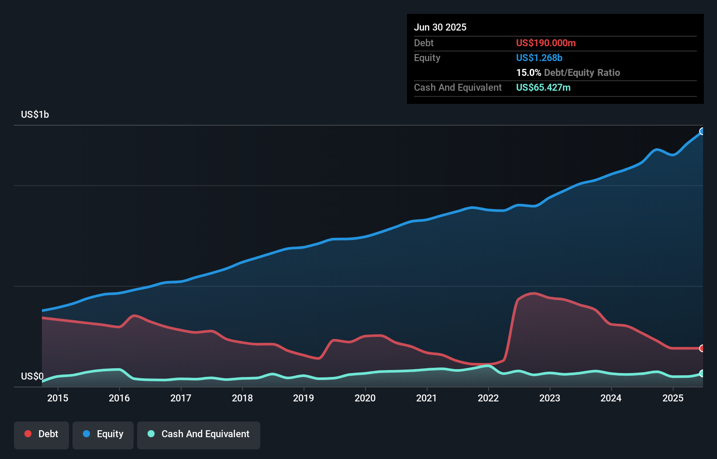Click the Debt US$190.000m tooltip value
Image resolution: width=717 pixels, height=459 pixels.
click(546, 43)
